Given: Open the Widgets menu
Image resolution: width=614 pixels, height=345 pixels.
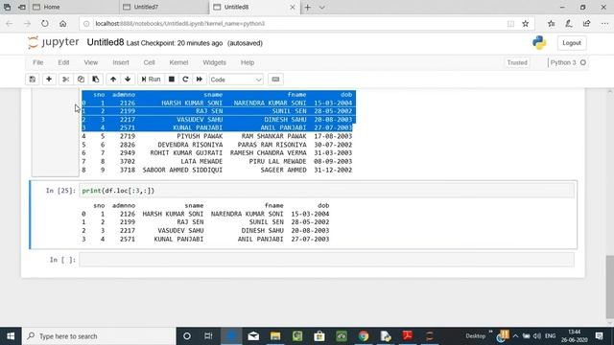Looking at the screenshot, I should point(214,62).
